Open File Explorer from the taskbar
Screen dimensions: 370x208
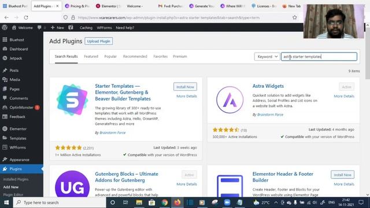(x=139, y=203)
